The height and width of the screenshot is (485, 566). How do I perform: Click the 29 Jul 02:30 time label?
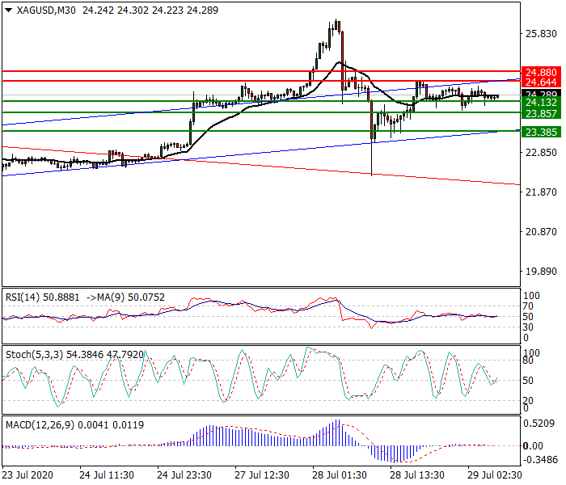495,475
